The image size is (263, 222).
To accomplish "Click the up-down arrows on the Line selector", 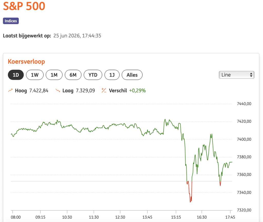I will click(x=251, y=75).
